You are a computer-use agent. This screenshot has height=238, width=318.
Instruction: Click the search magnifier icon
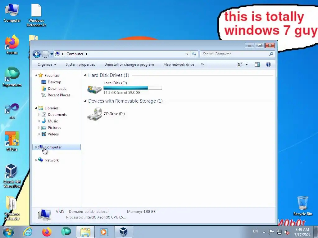pos(271,54)
